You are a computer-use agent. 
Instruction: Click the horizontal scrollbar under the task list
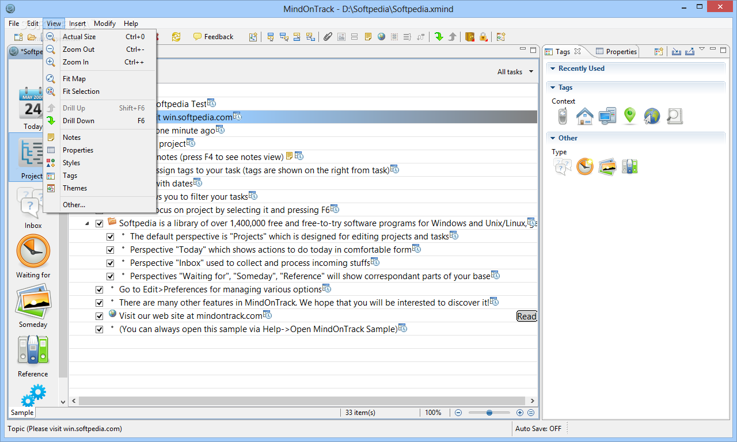point(303,401)
